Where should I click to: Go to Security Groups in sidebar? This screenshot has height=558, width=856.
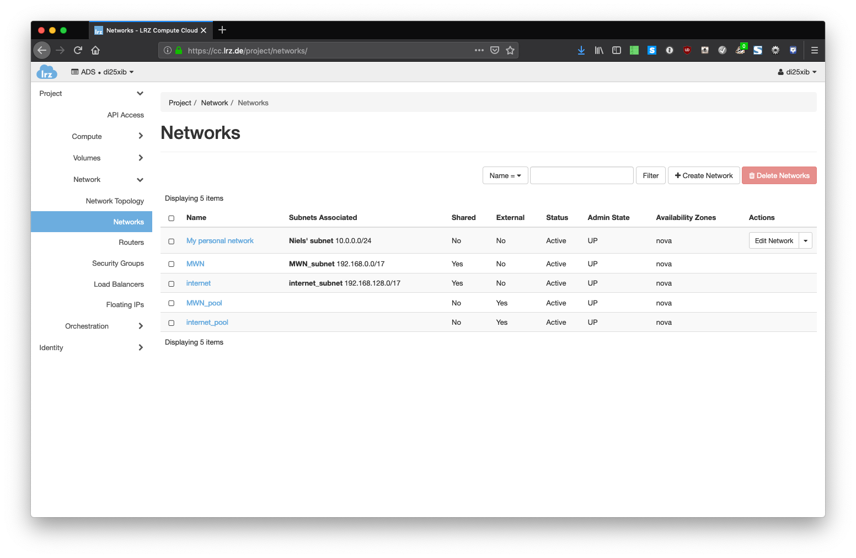pyautogui.click(x=118, y=264)
